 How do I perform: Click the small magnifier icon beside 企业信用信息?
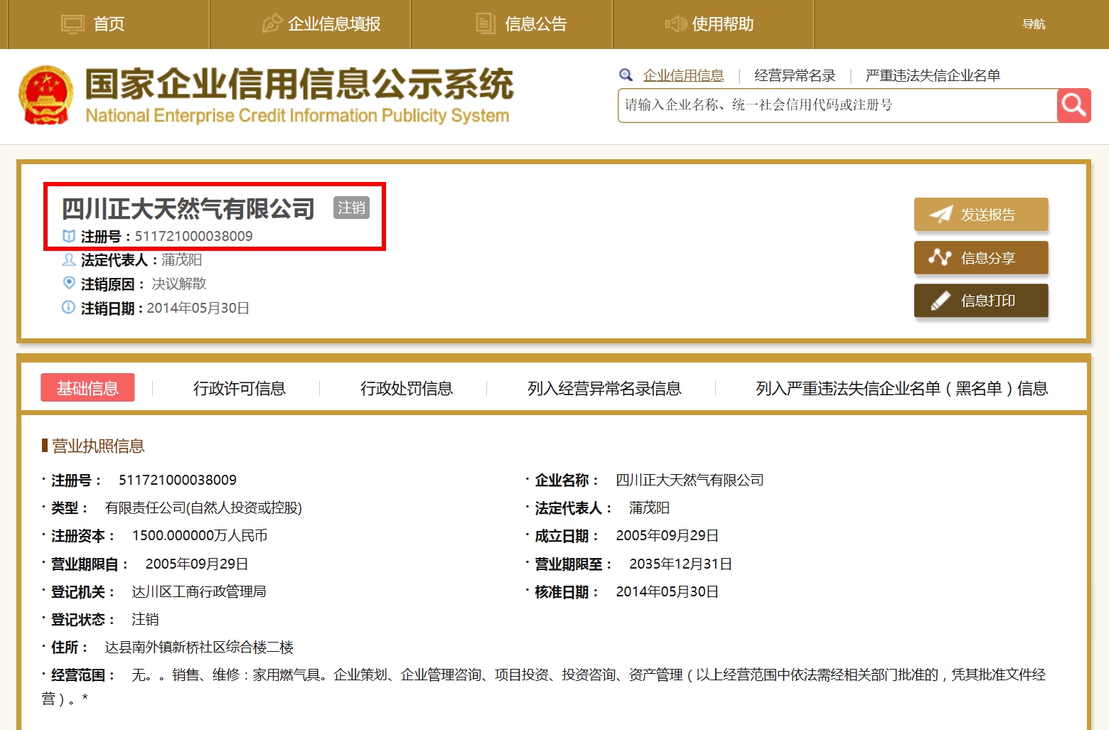(x=626, y=75)
